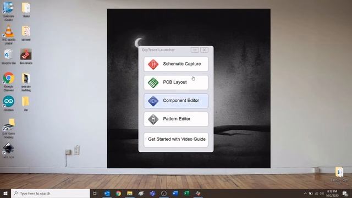The image size is (352, 198).
Task: Launch Schematic Capture from DipTrace Launcher
Action: [176, 64]
